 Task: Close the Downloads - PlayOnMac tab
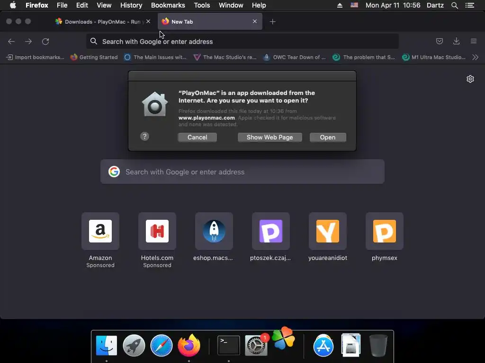(148, 21)
